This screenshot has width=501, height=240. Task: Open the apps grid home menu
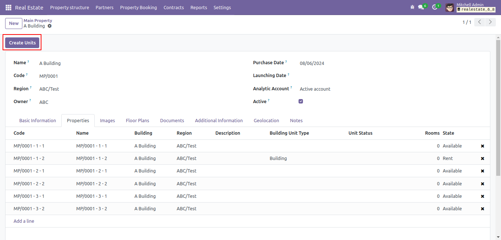8,7
